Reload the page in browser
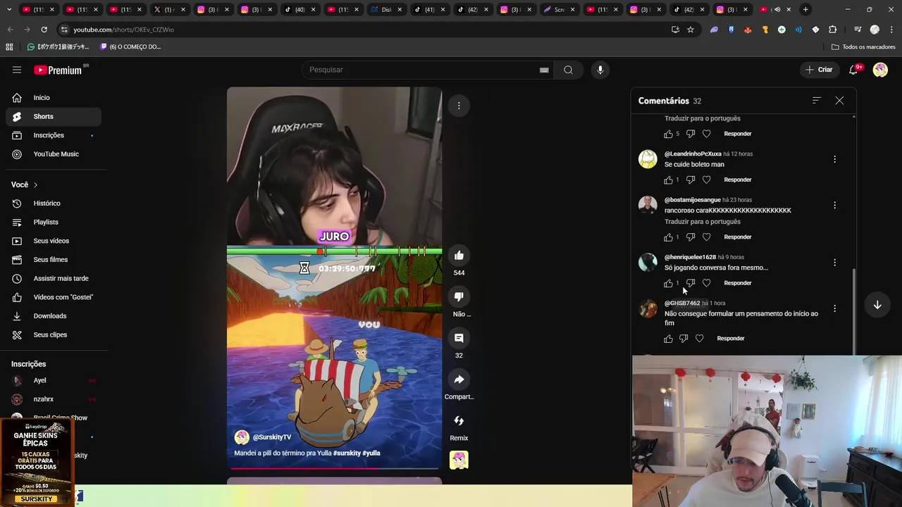902x507 pixels. coord(44,30)
